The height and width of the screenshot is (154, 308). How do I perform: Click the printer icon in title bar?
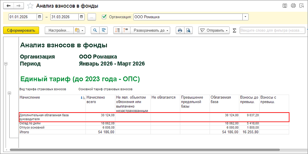point(293,6)
